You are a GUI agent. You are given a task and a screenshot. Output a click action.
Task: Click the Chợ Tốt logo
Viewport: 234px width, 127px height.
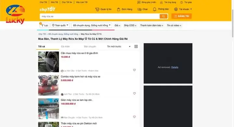pyautogui.click(x=47, y=9)
